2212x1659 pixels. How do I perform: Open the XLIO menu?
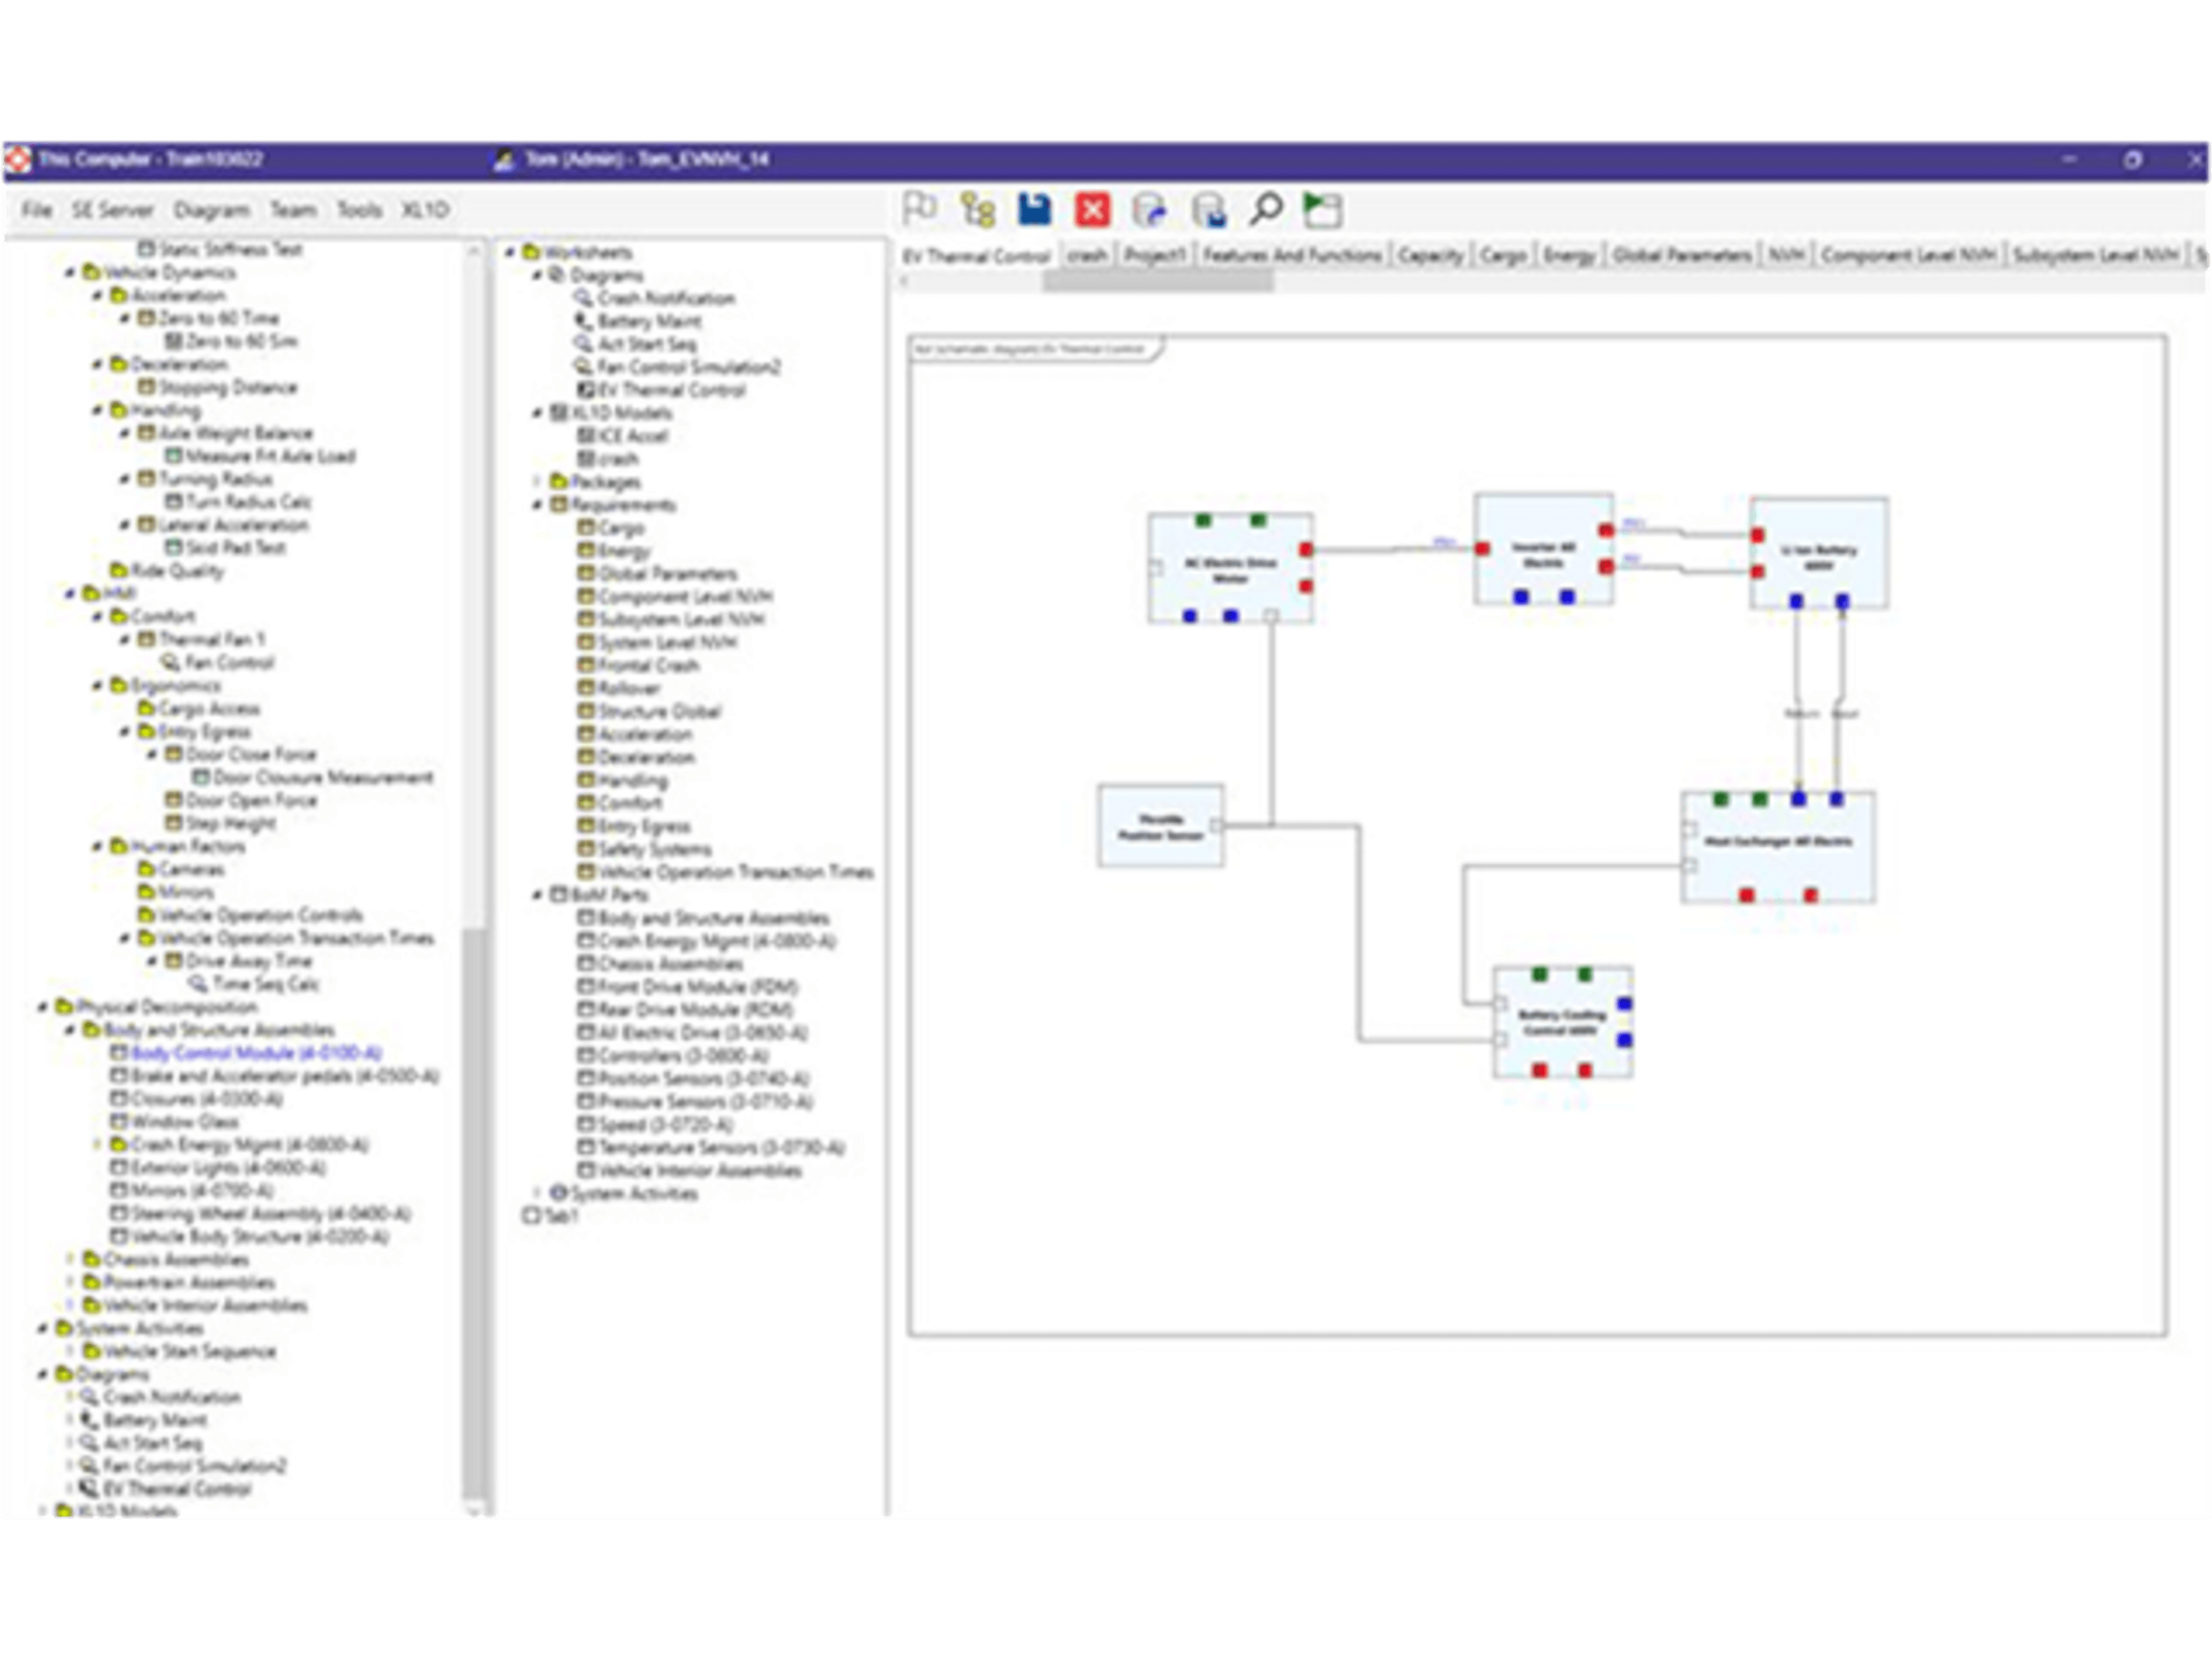[x=425, y=210]
